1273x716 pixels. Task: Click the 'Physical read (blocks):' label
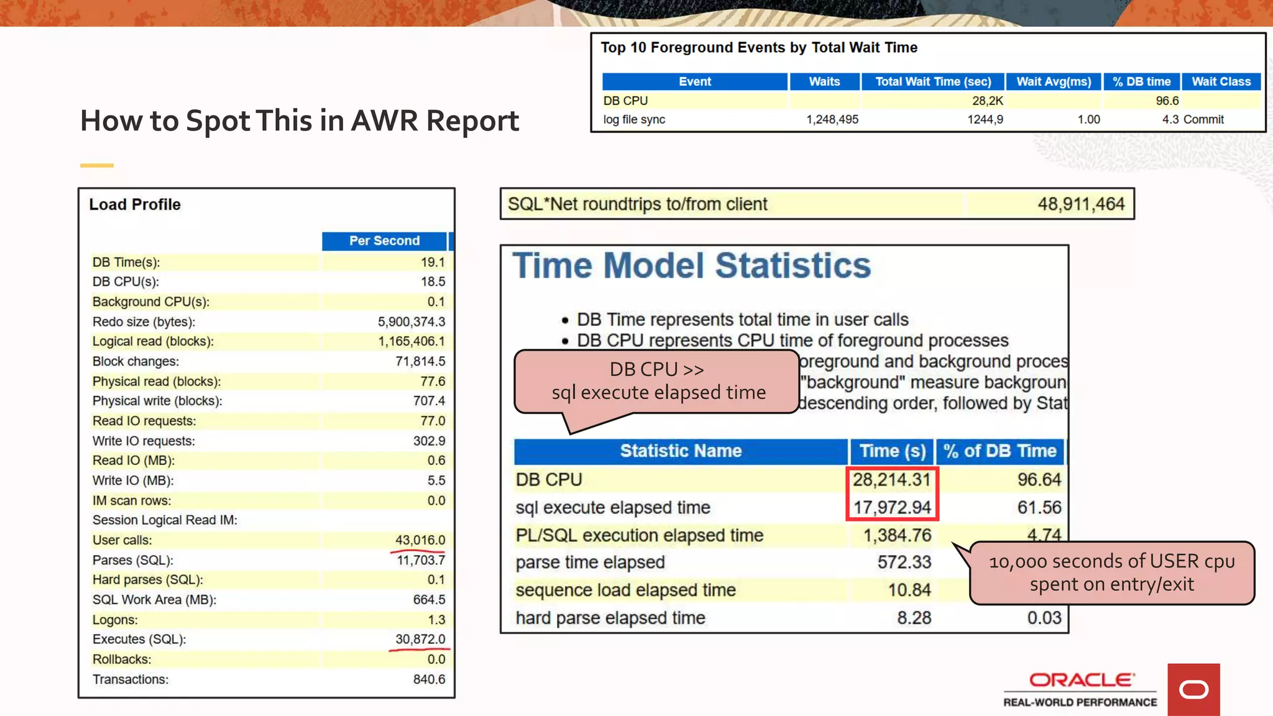tap(157, 381)
